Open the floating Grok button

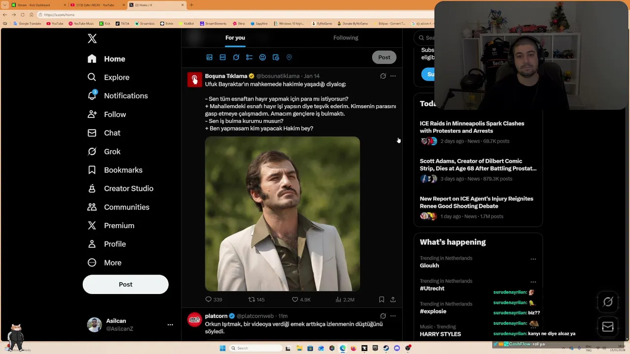(x=608, y=302)
